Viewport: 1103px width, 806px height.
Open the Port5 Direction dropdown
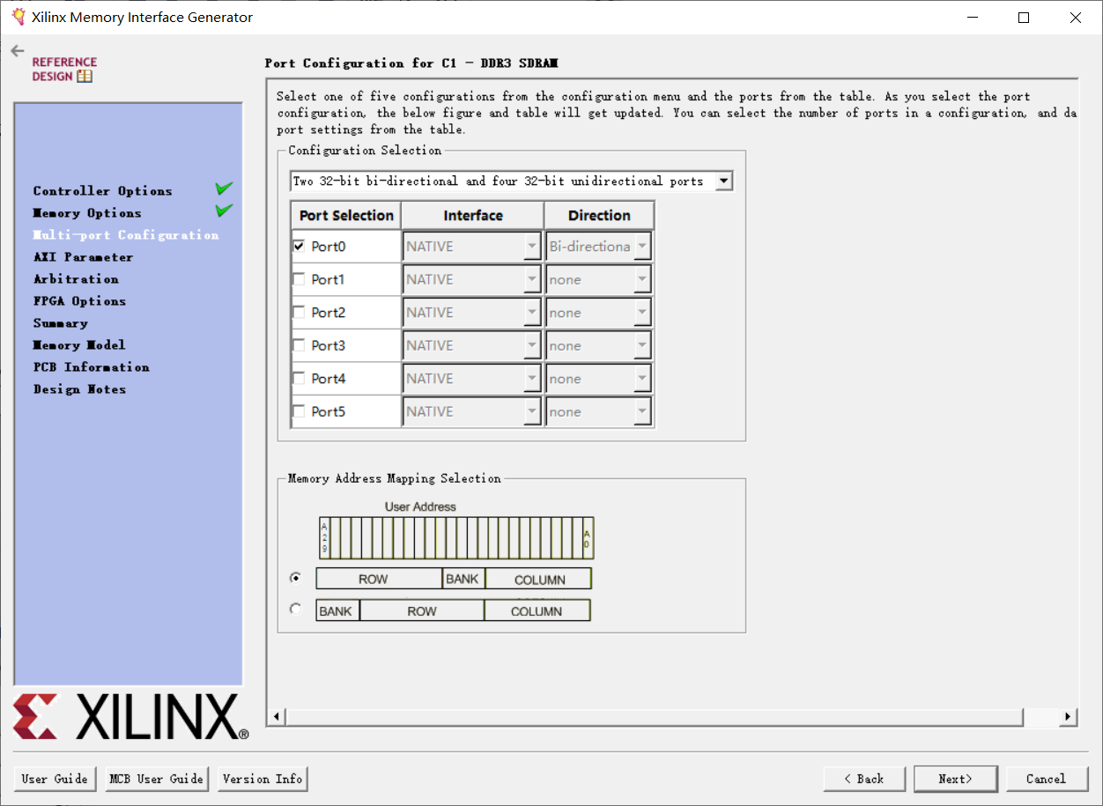[x=598, y=411]
